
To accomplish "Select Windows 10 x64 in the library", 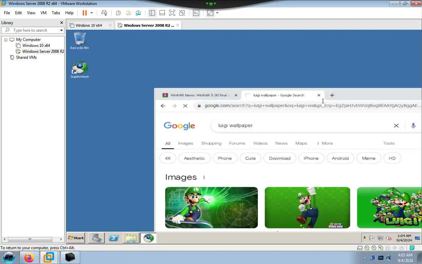I will pos(36,46).
